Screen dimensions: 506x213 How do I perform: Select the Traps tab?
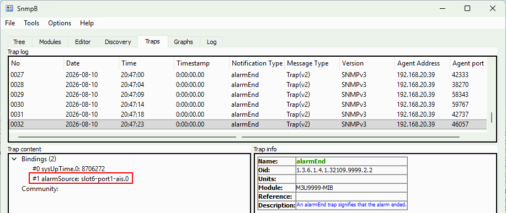[152, 41]
